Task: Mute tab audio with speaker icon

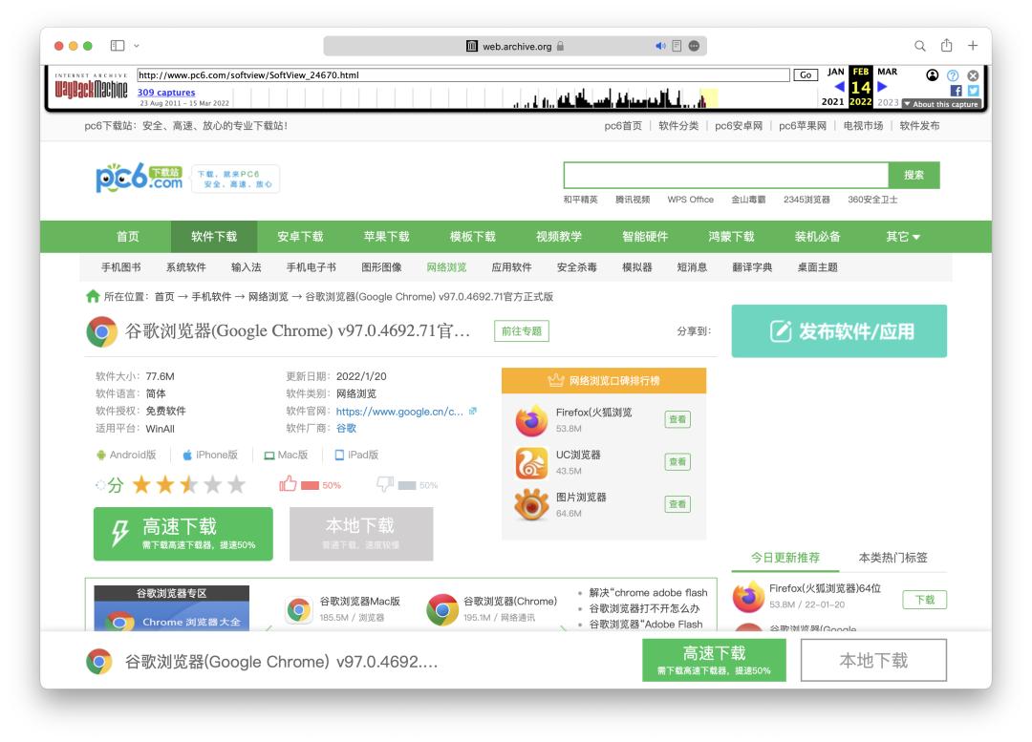Action: point(659,46)
